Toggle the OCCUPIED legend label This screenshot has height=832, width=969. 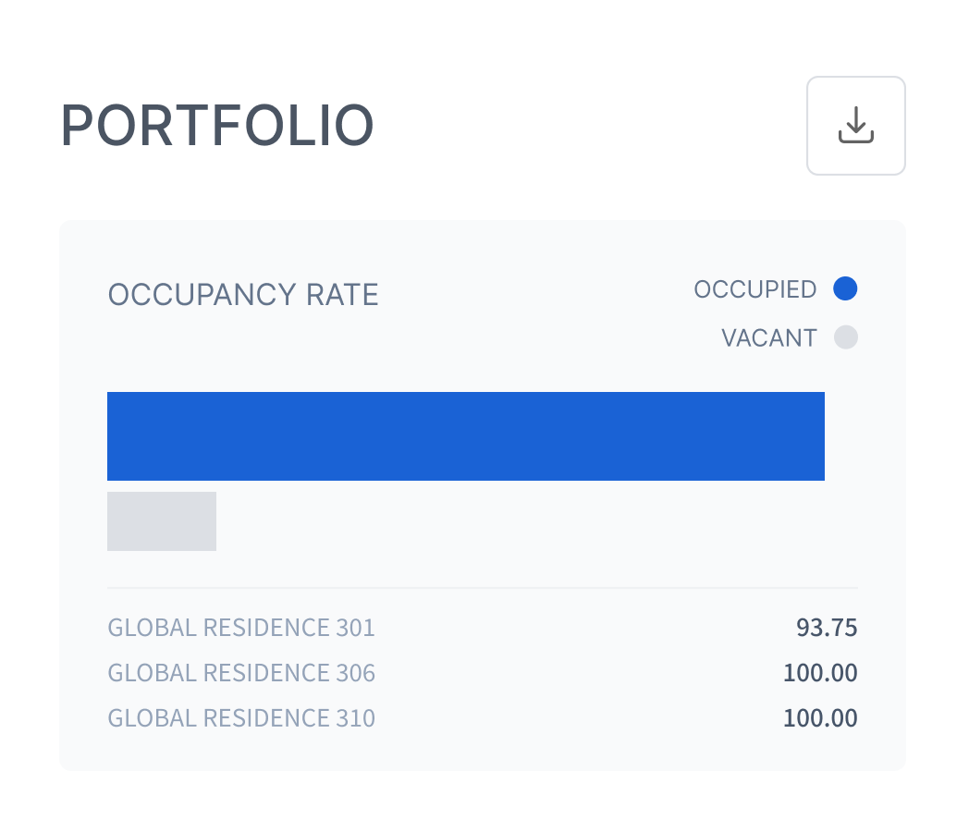coord(754,289)
